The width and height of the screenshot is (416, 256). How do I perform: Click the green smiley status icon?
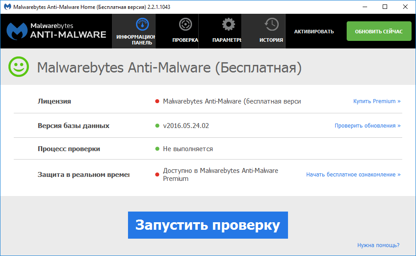coord(18,67)
